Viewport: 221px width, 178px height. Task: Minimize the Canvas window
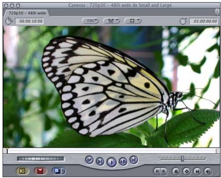[x=12, y=6]
